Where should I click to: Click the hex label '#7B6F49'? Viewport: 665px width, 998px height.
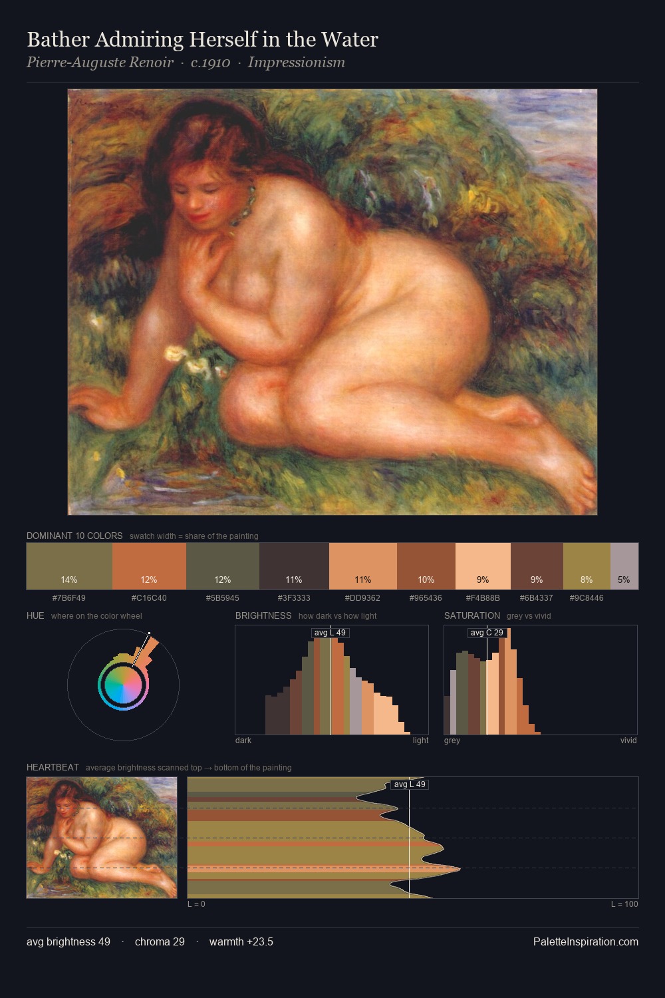[x=69, y=597]
